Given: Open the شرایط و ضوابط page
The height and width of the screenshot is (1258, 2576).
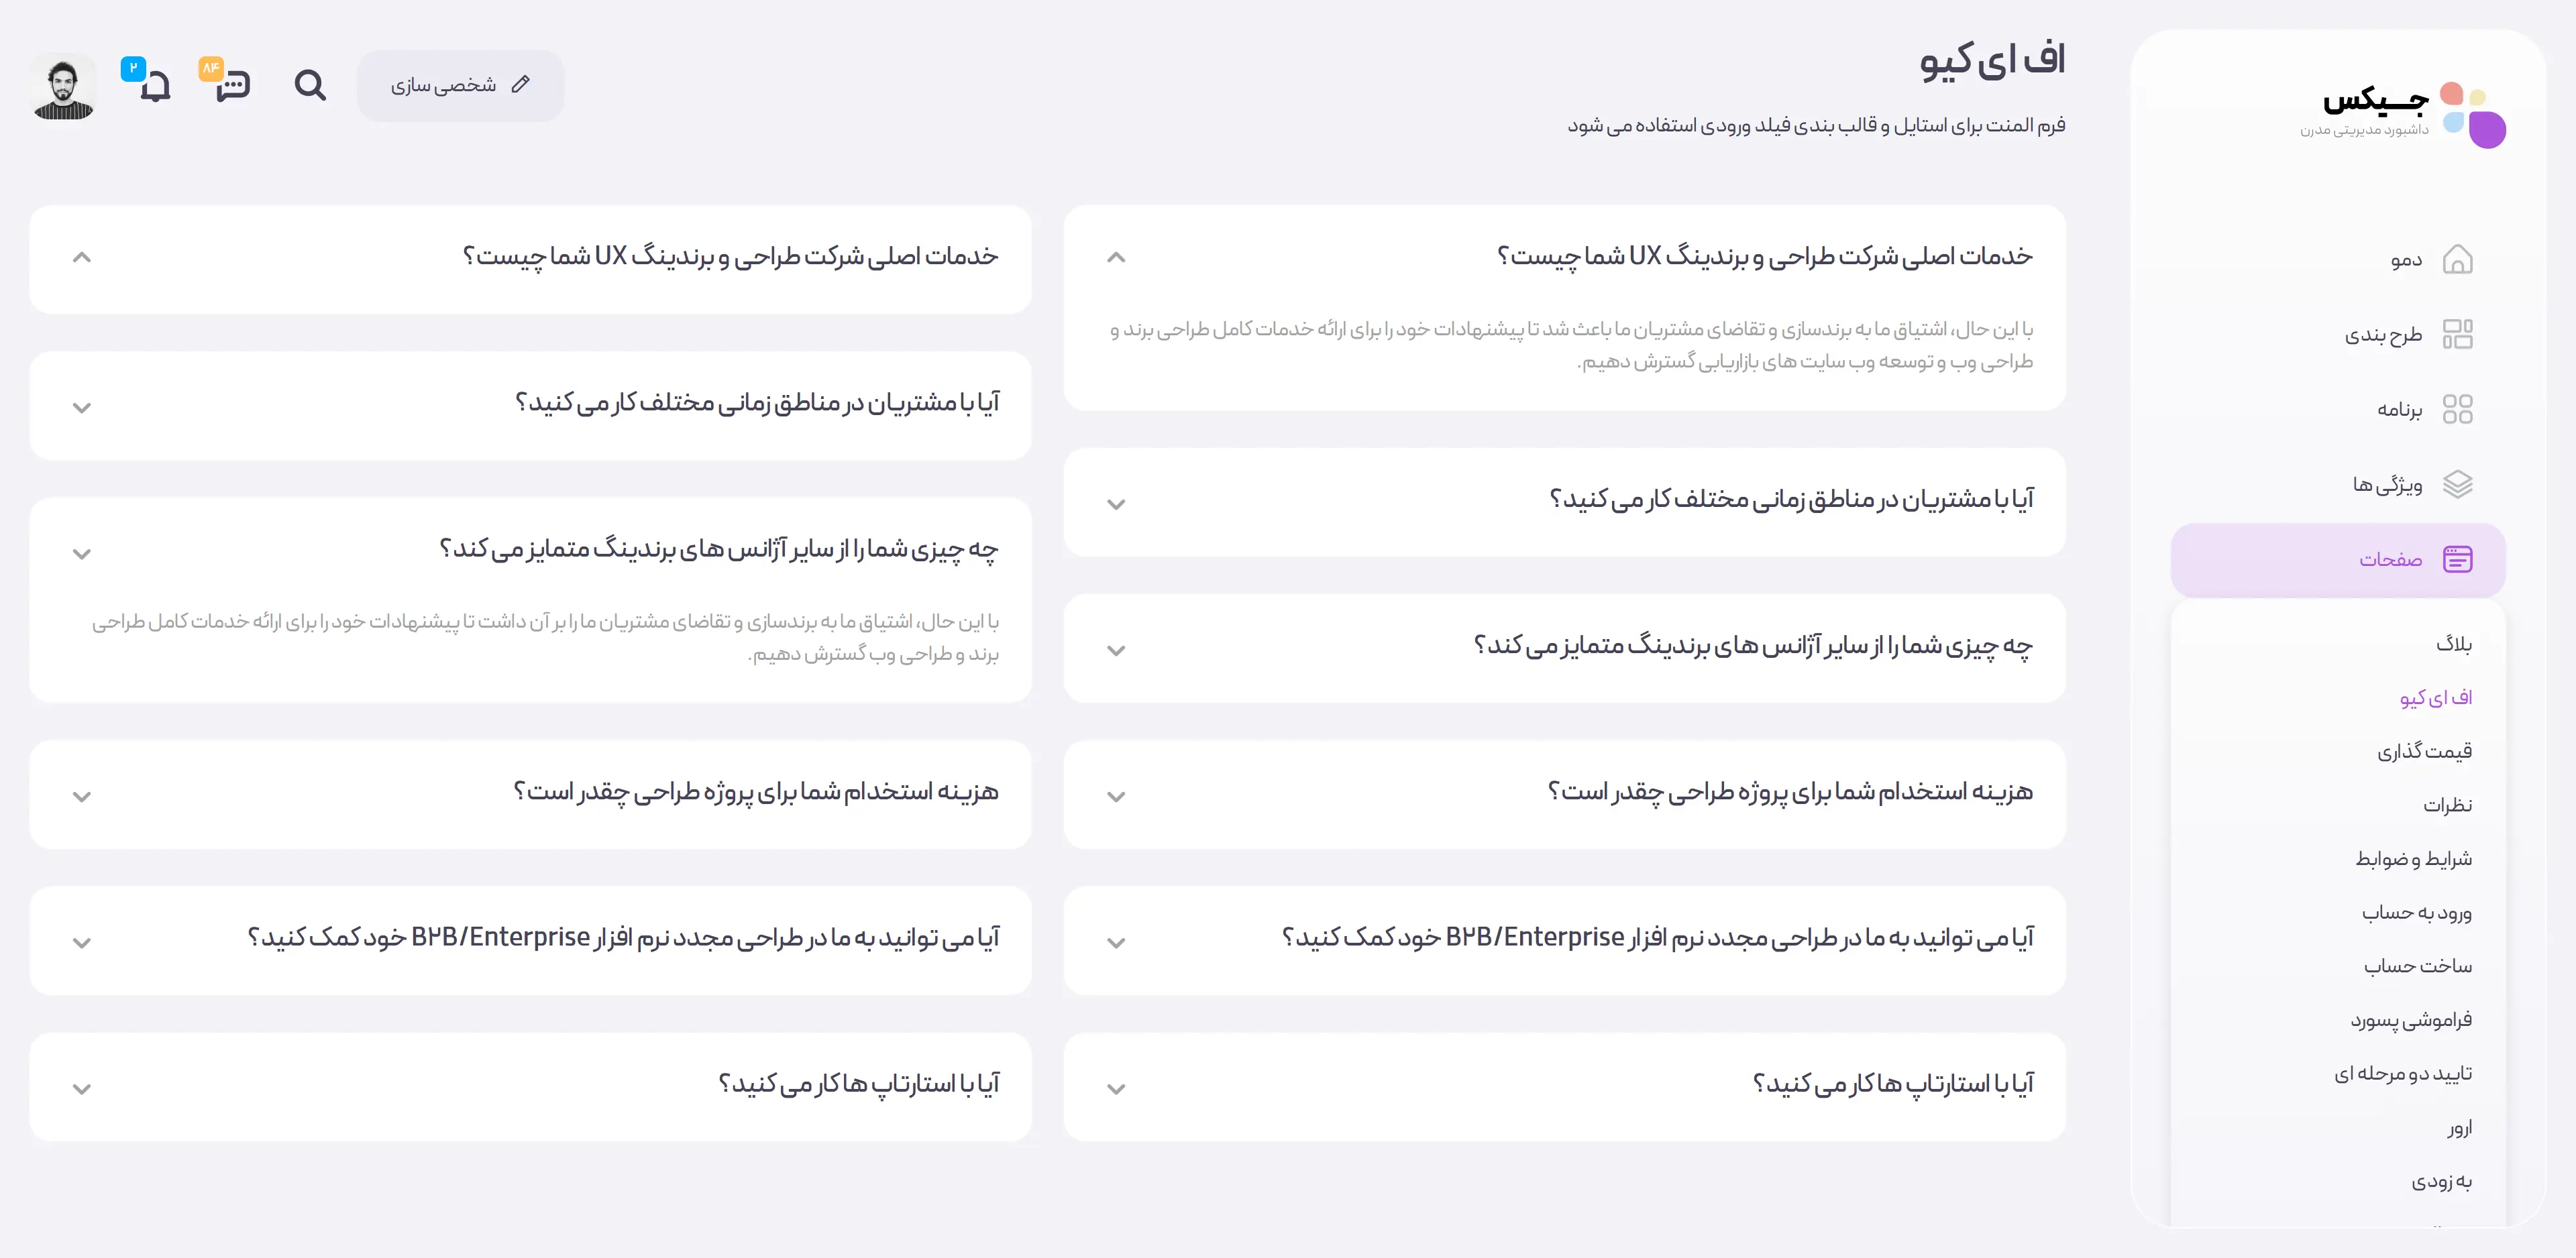Looking at the screenshot, I should (2413, 858).
